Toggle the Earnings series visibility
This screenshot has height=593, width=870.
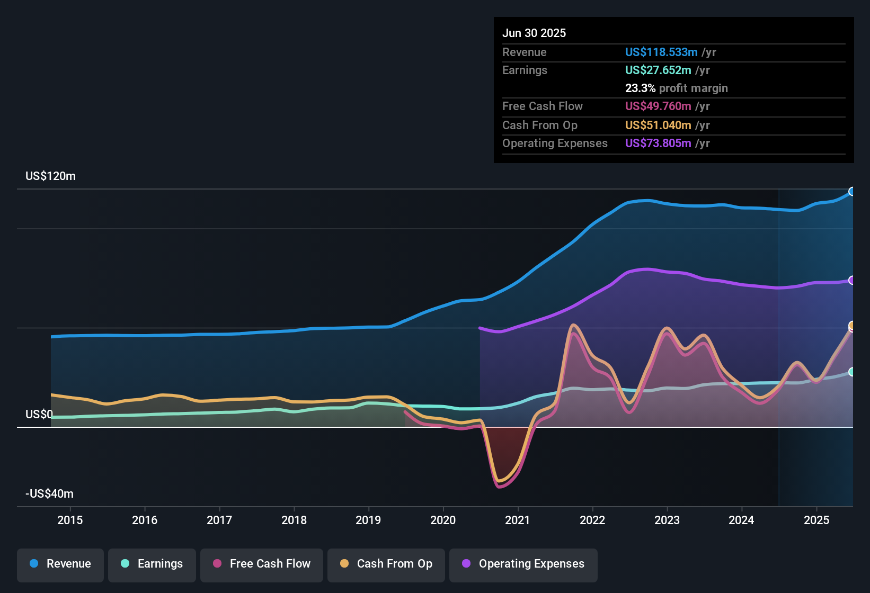[x=152, y=564]
